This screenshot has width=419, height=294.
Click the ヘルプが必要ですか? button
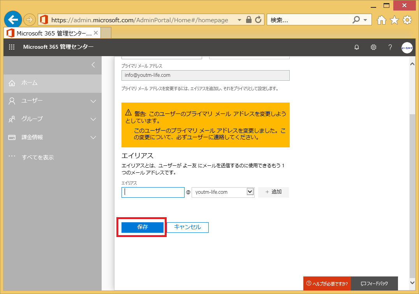[327, 283]
